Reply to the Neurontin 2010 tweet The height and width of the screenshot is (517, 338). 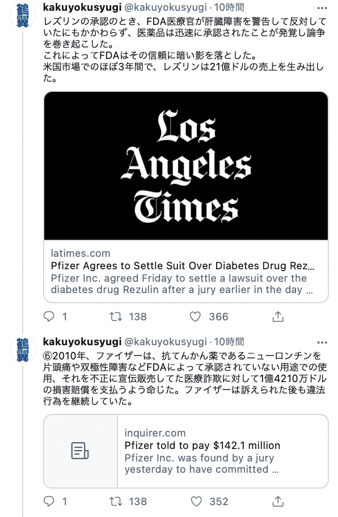click(49, 502)
